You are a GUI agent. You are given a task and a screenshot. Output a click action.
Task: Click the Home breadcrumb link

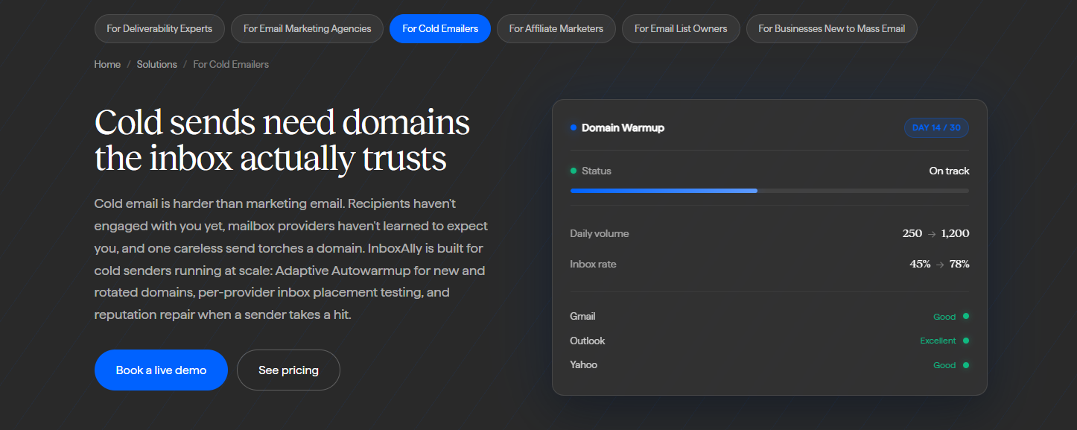tap(107, 64)
